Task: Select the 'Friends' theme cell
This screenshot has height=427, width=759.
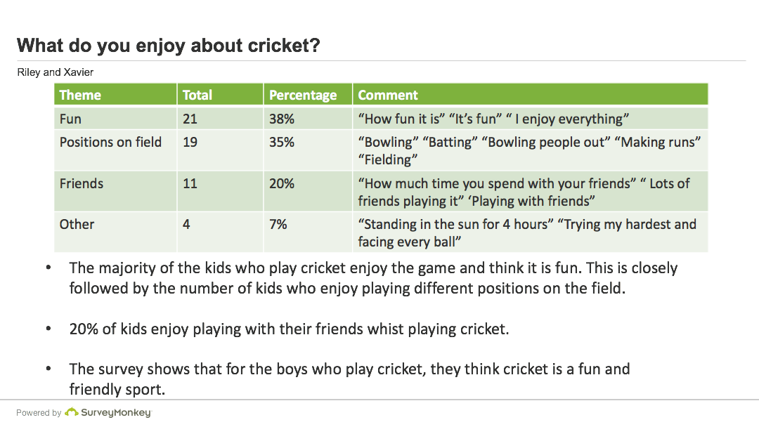Action: (x=82, y=183)
